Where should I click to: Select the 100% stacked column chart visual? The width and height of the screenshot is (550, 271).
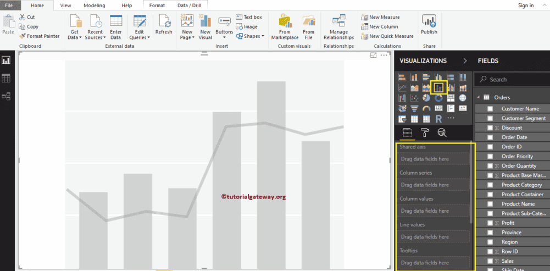[463, 77]
